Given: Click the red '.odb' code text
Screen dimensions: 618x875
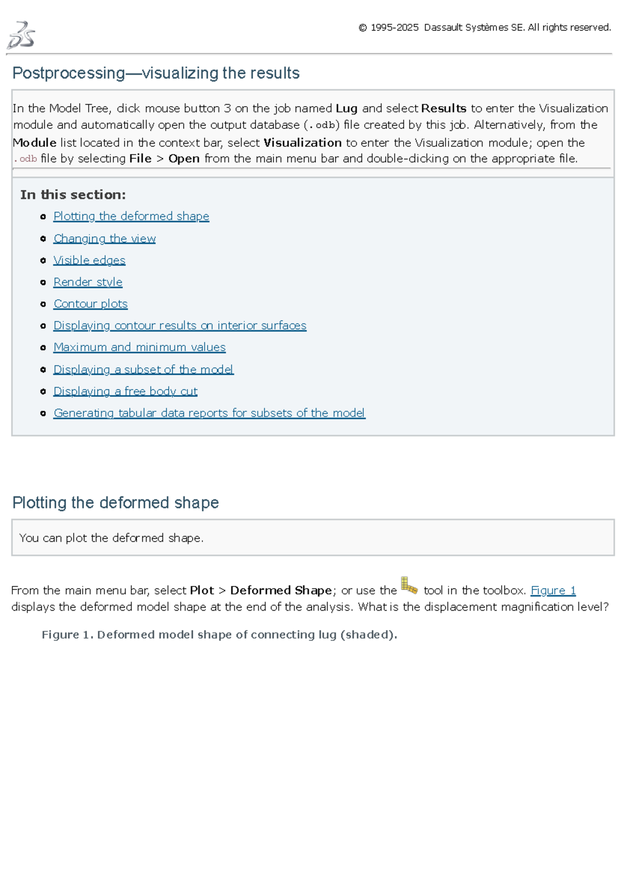Looking at the screenshot, I should tap(26, 159).
